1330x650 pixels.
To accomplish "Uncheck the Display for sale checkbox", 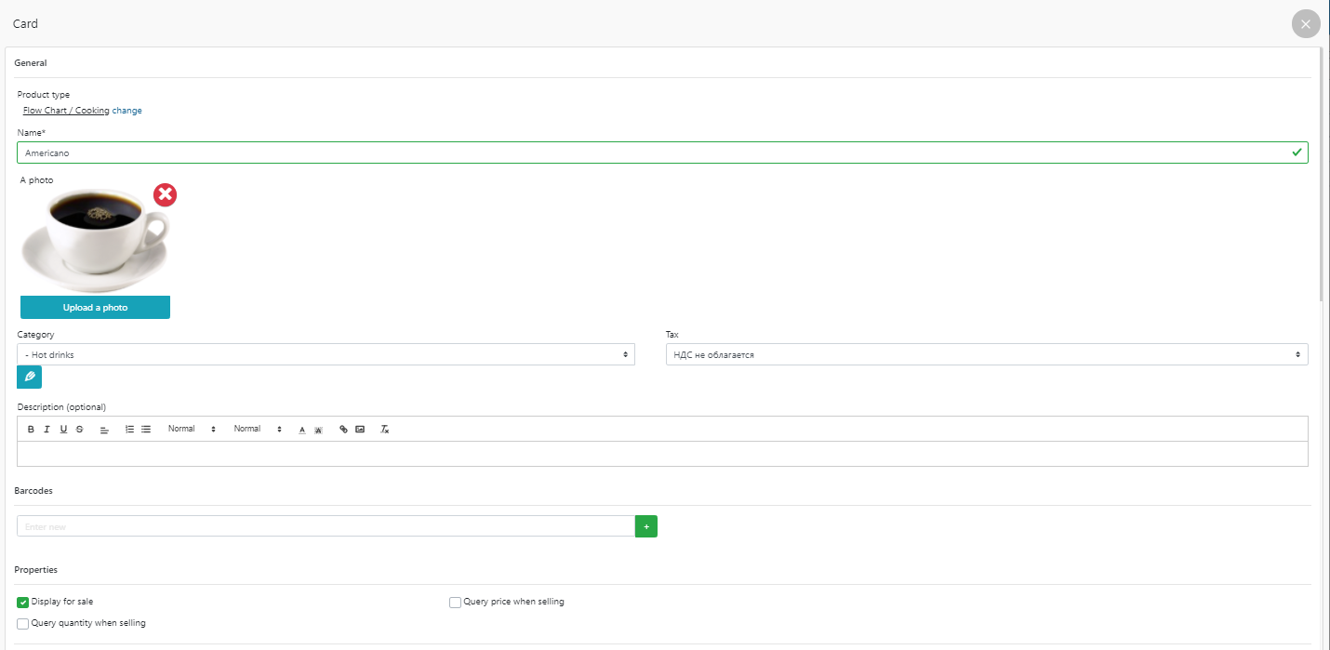I will pyautogui.click(x=23, y=603).
